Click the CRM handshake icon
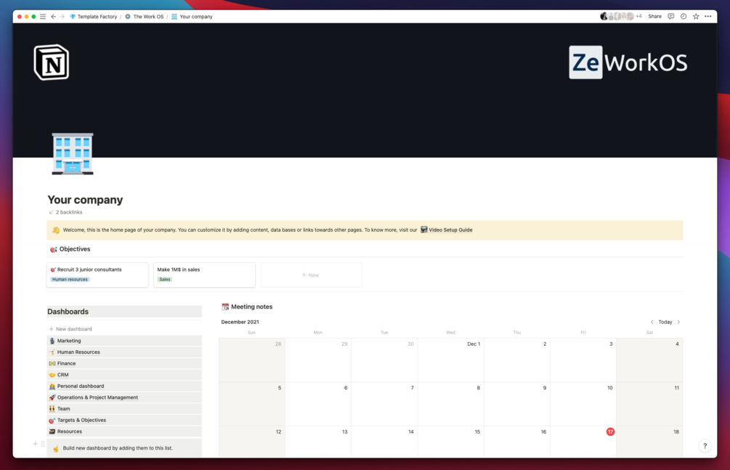 pyautogui.click(x=52, y=375)
